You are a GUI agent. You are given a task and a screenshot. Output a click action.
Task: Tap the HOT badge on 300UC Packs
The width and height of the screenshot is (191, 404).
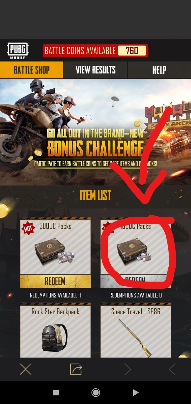(28, 228)
